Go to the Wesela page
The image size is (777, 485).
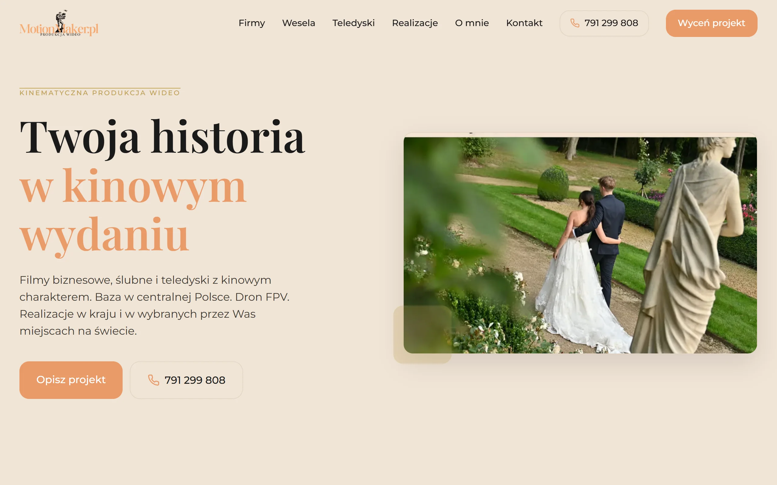click(x=299, y=23)
